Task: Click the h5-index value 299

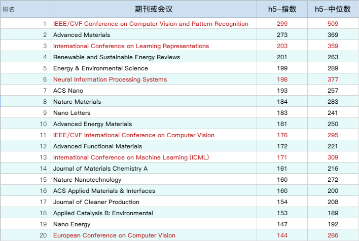Action: tap(282, 24)
